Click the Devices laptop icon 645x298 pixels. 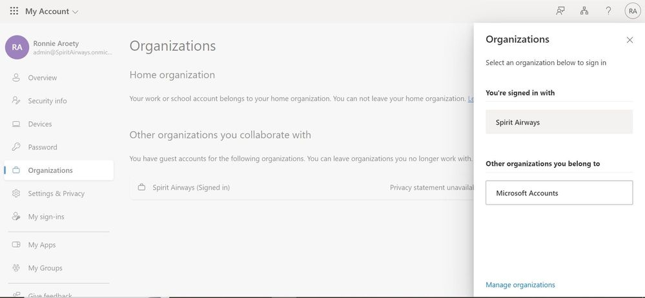click(16, 124)
